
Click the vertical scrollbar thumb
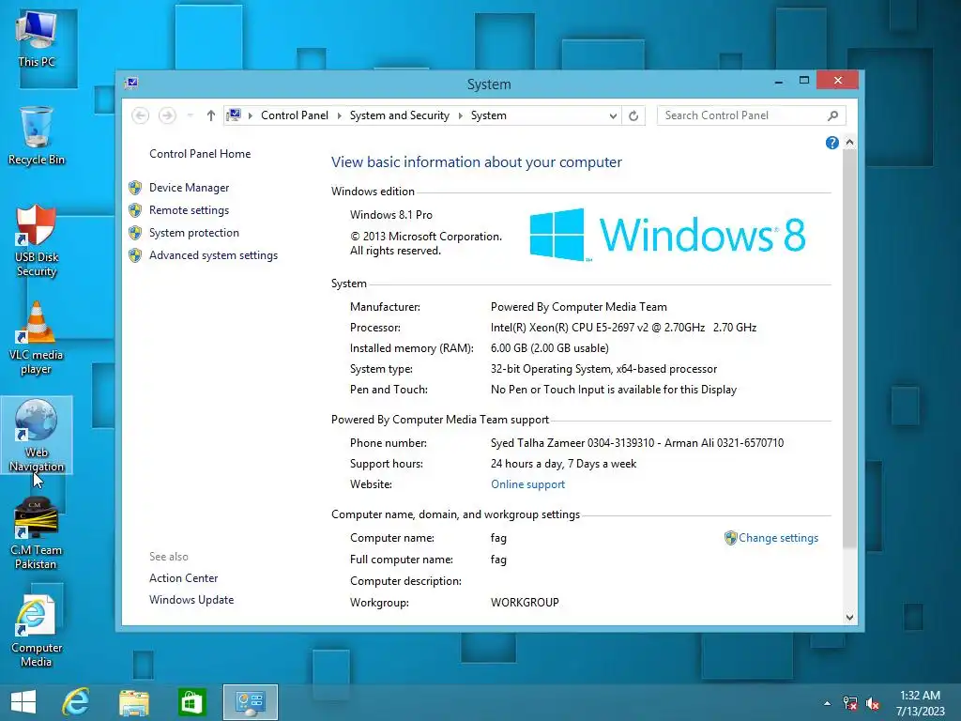(849, 348)
